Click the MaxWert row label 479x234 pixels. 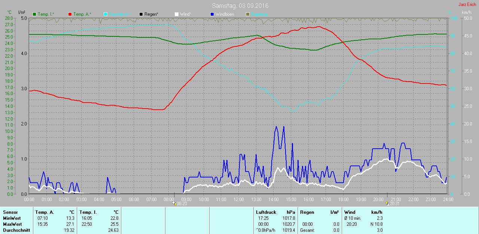(12, 224)
